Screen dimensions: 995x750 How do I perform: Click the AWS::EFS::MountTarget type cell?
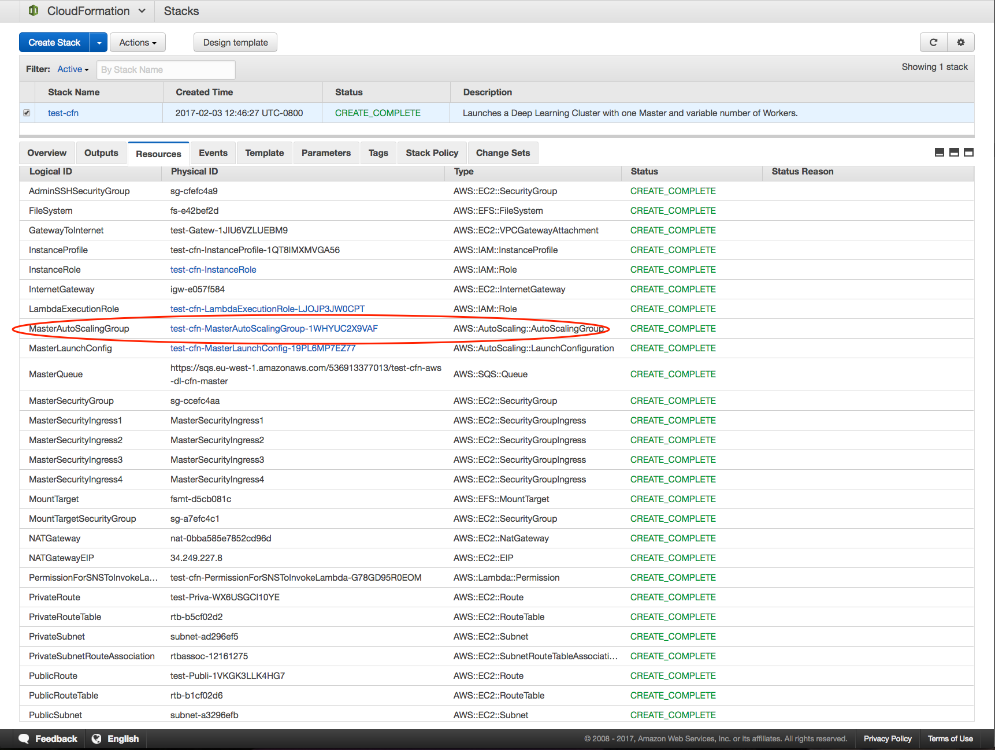click(502, 499)
